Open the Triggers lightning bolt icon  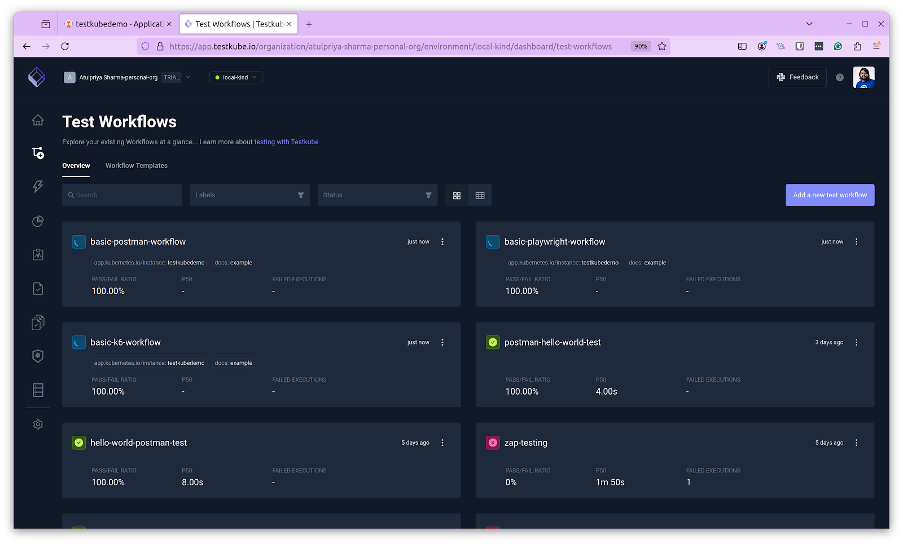click(38, 187)
